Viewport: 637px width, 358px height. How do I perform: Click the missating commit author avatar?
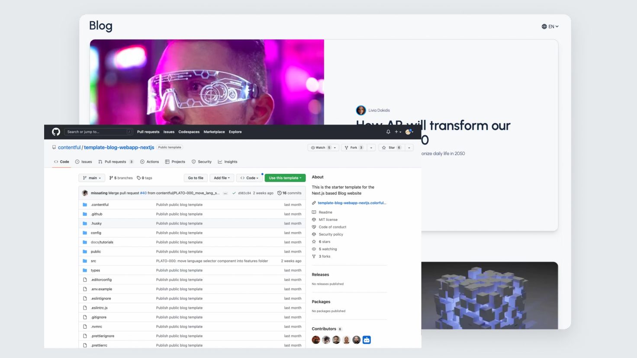coord(85,193)
